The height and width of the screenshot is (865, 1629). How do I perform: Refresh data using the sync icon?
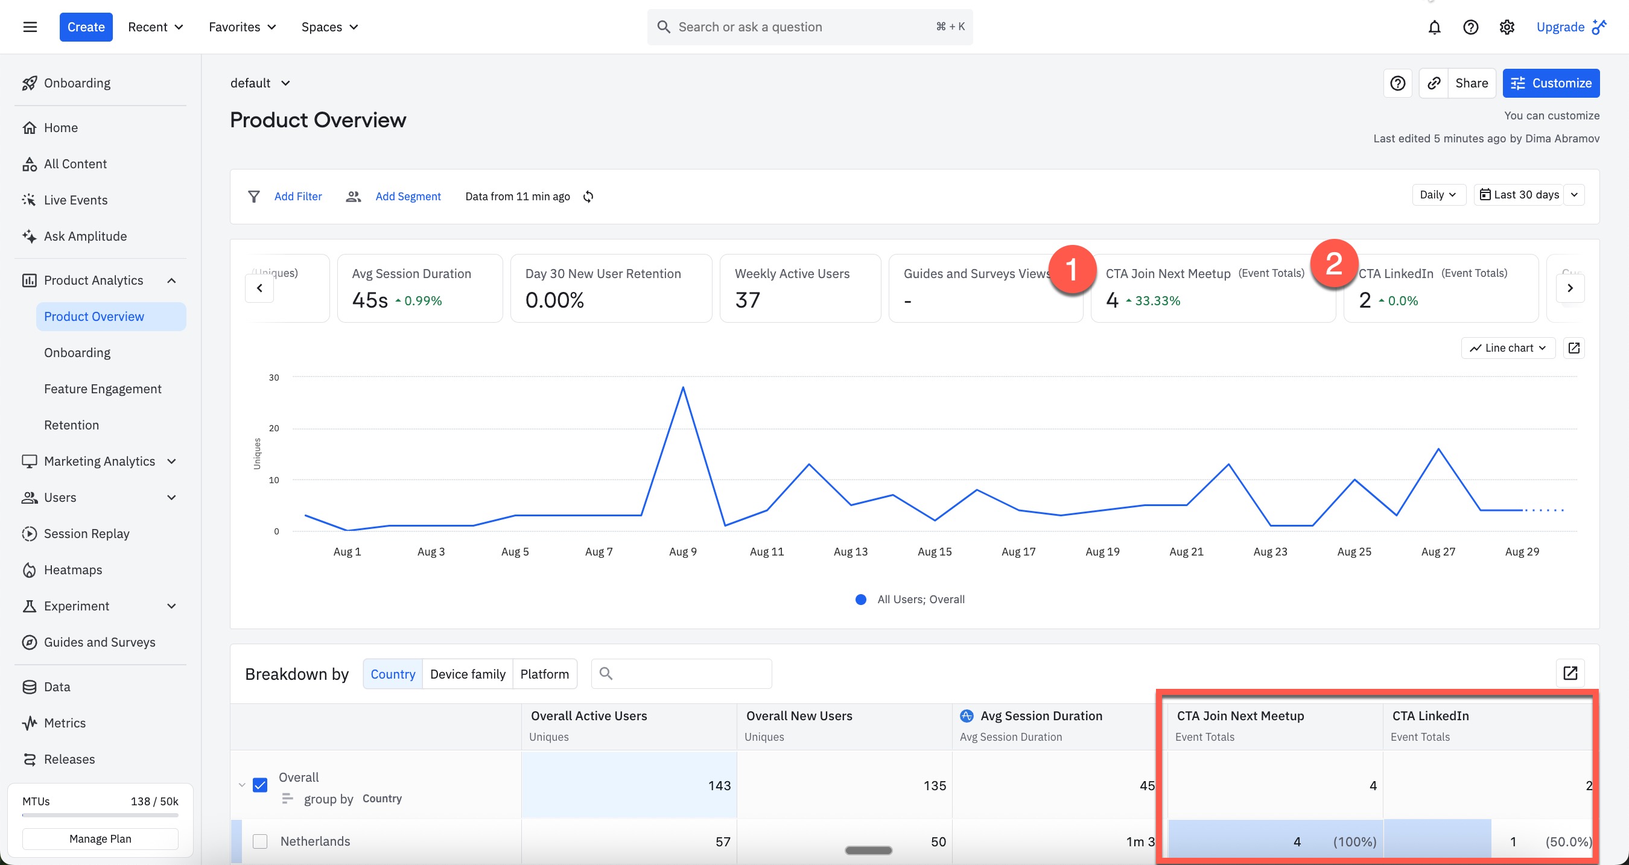(588, 197)
